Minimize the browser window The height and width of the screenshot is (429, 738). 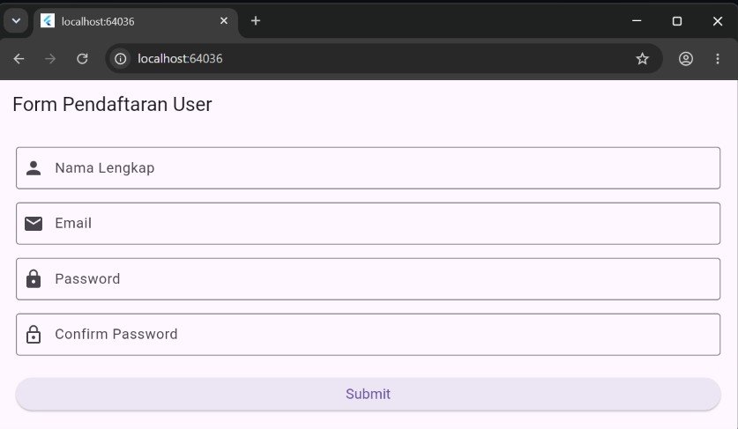637,20
